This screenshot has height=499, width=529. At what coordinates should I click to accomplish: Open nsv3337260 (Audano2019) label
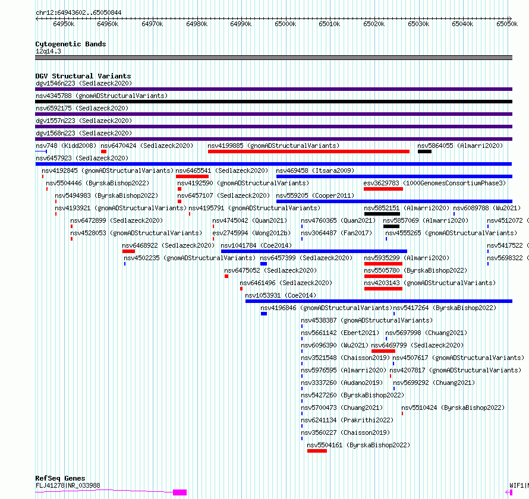342,383
